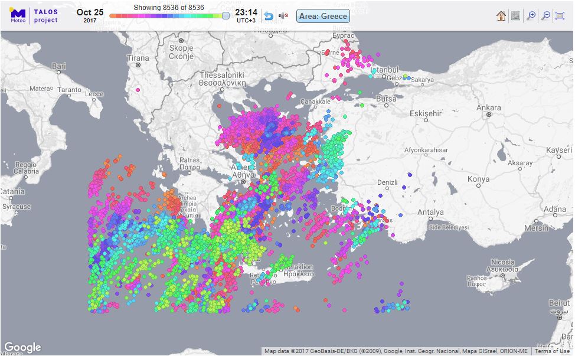Click the Meteo TALOS project logo
This screenshot has width=575, height=356.
click(34, 16)
